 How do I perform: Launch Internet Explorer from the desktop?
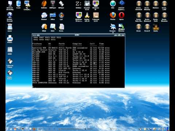121,5
